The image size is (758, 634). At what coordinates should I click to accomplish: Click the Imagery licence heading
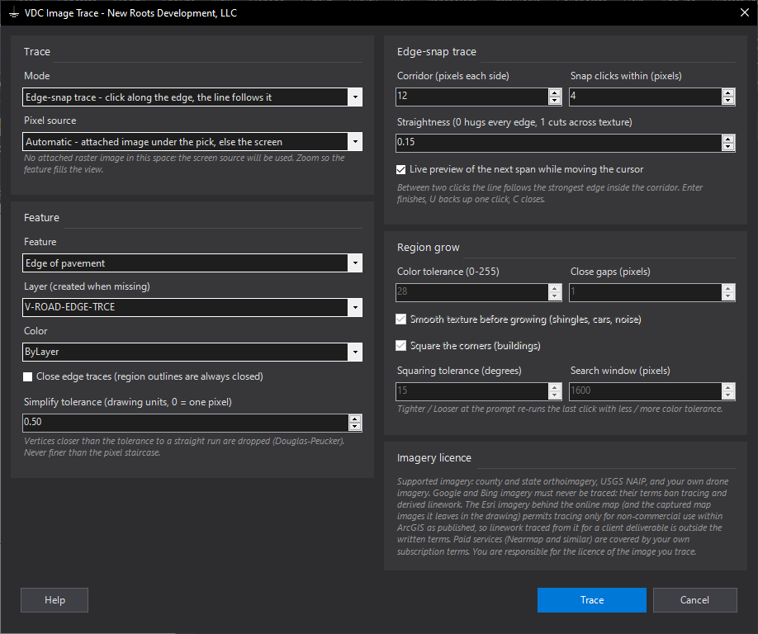[434, 457]
